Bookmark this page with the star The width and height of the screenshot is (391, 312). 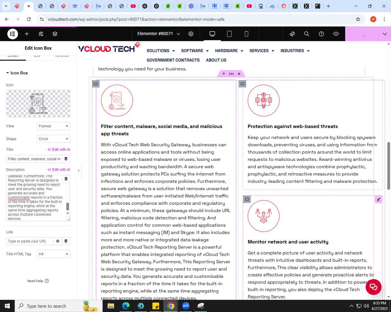358,19
